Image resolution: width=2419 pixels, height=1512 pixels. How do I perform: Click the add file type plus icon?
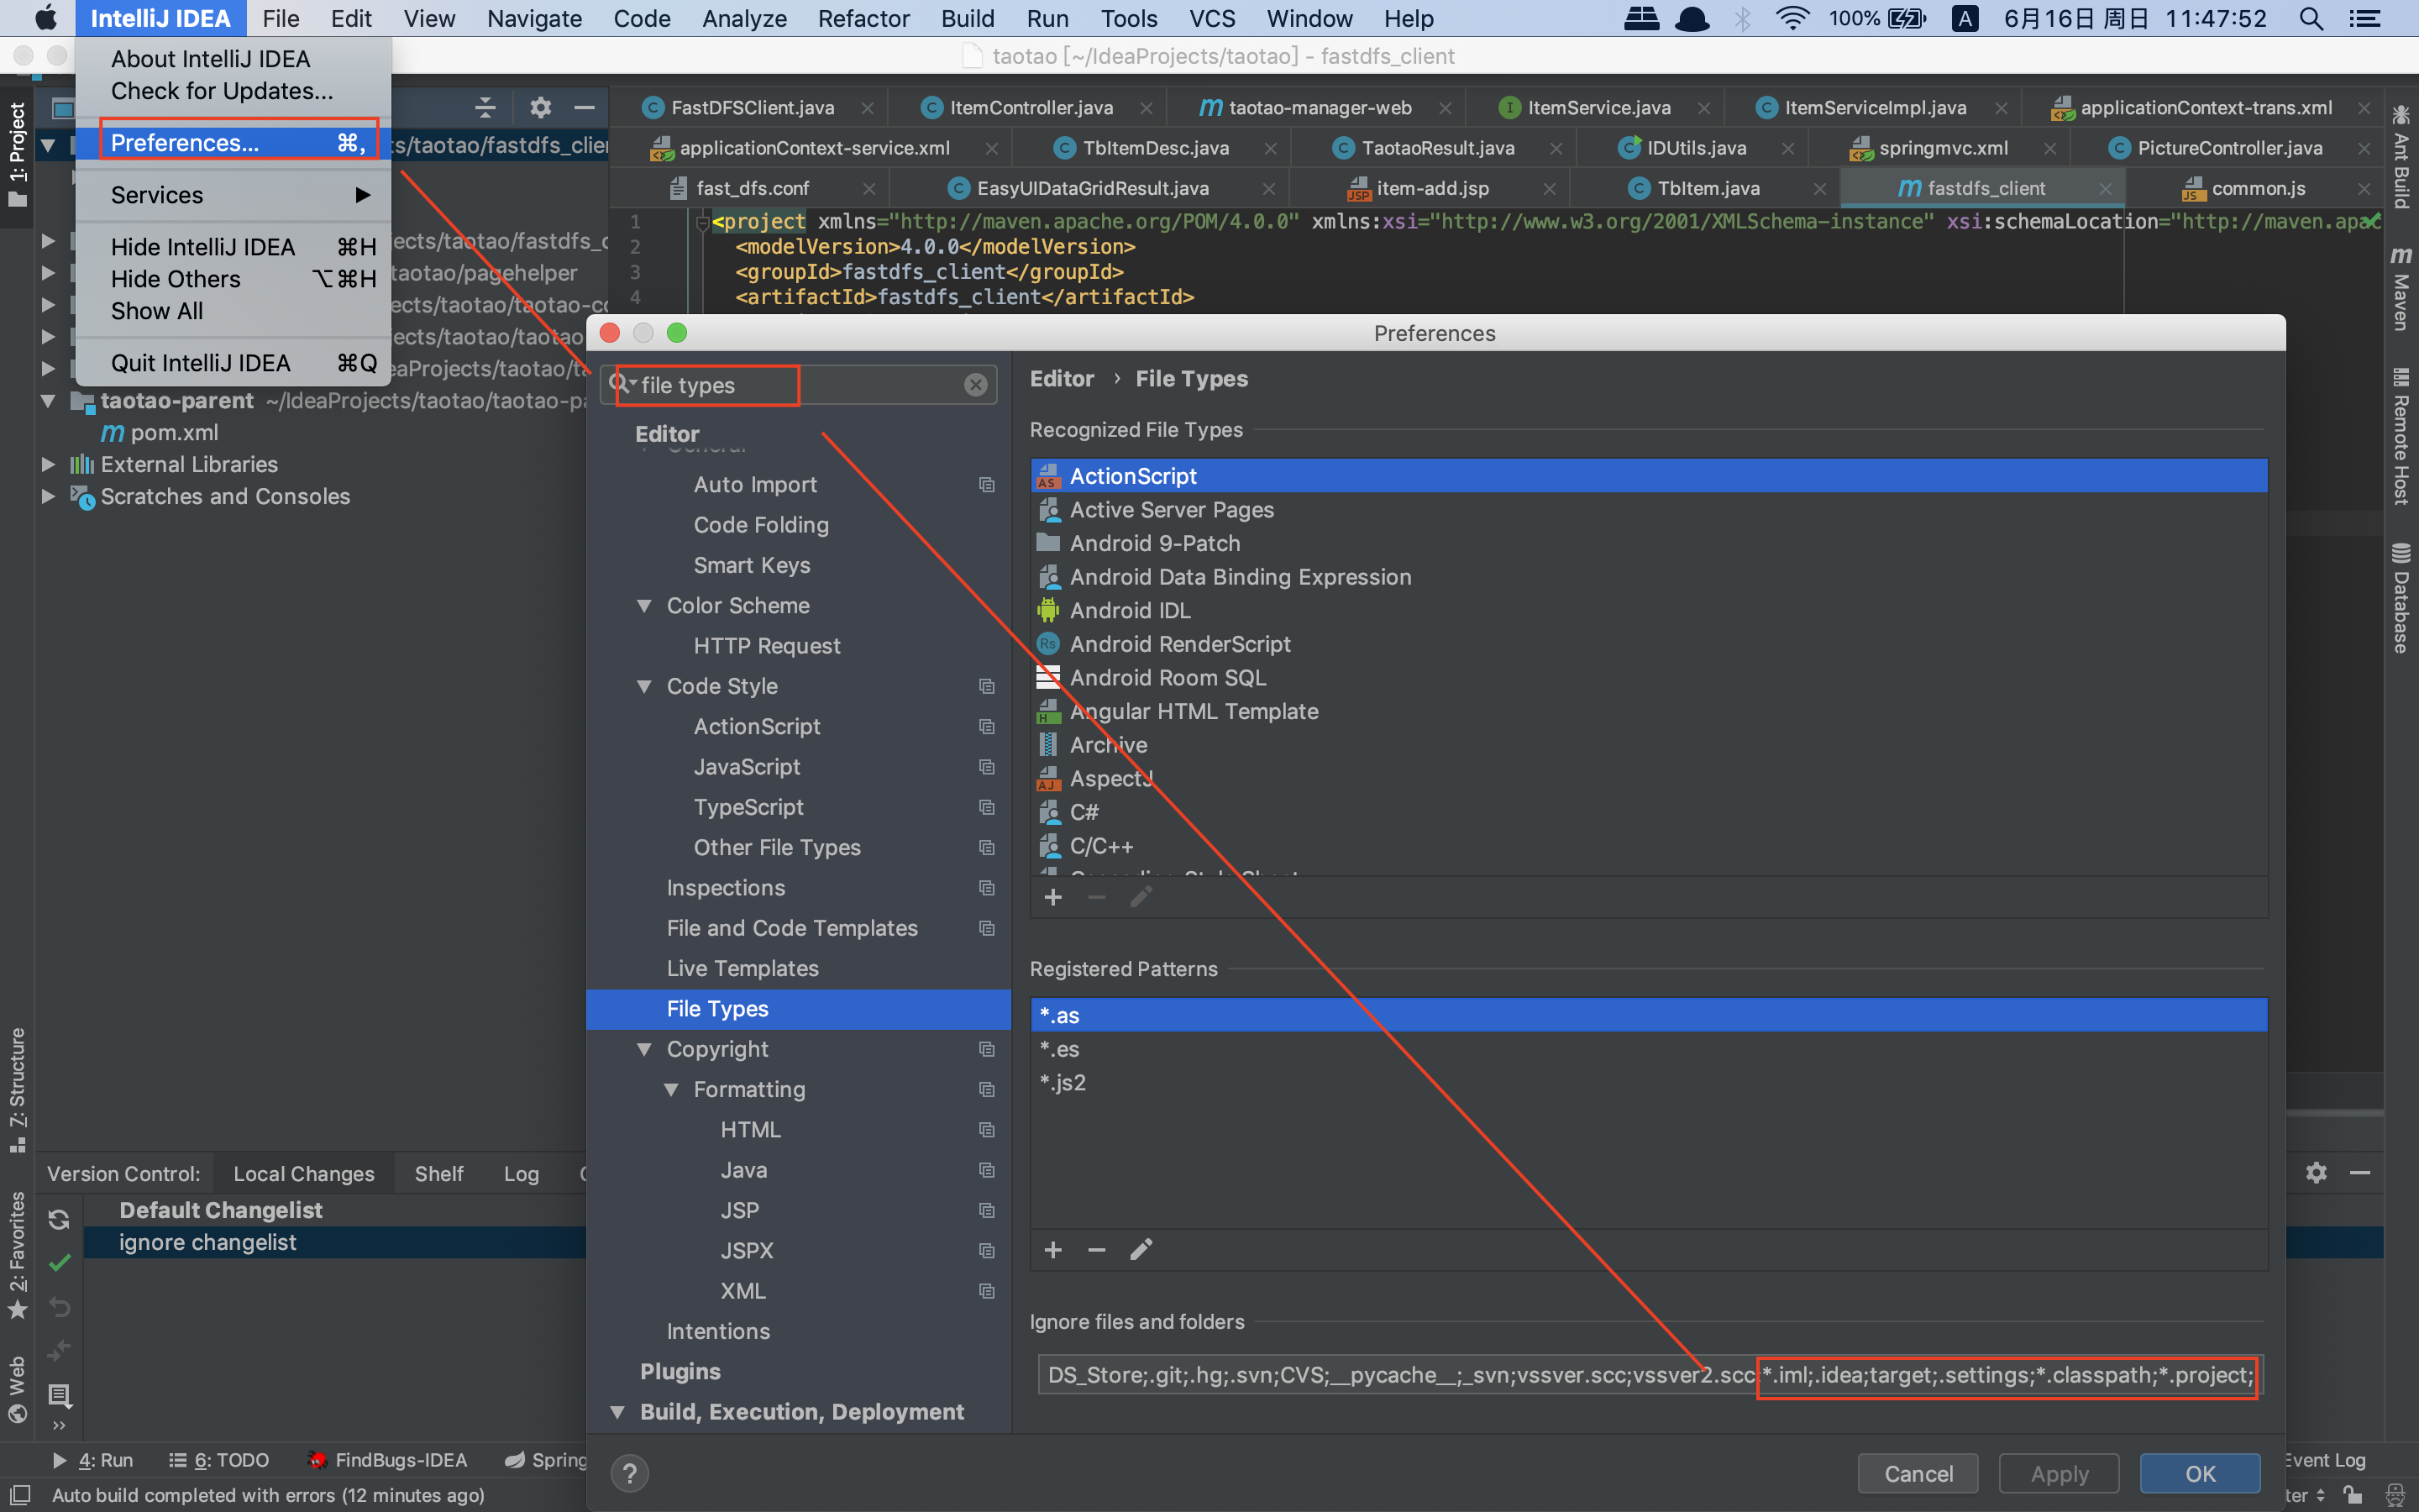1052,897
